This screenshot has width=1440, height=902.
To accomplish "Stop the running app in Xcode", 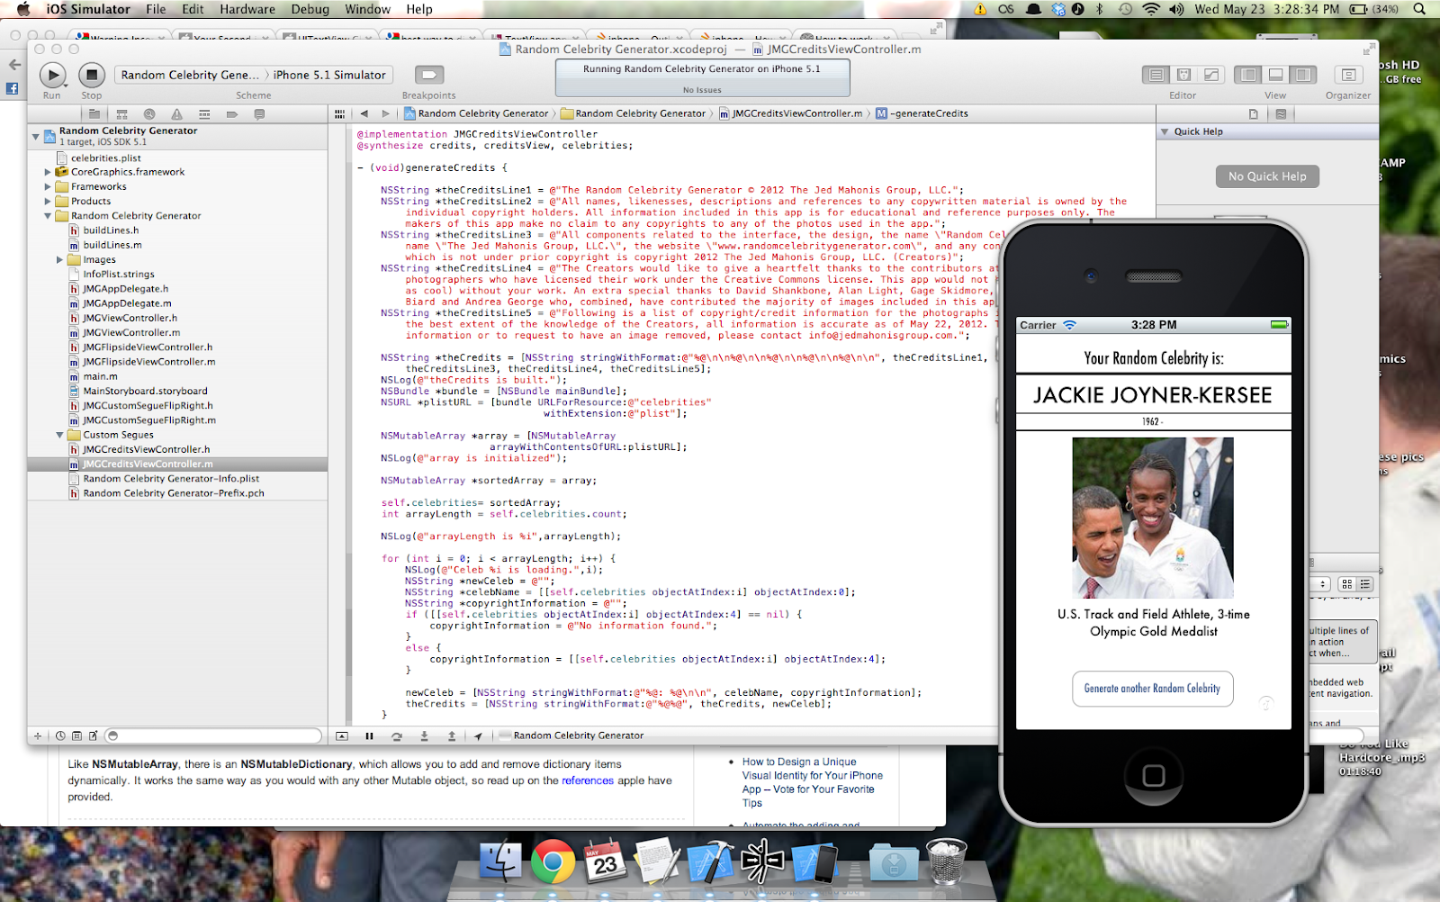I will [91, 76].
